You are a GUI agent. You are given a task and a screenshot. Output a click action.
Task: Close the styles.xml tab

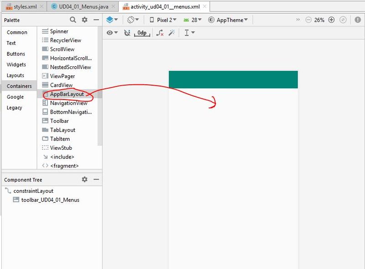pos(42,6)
